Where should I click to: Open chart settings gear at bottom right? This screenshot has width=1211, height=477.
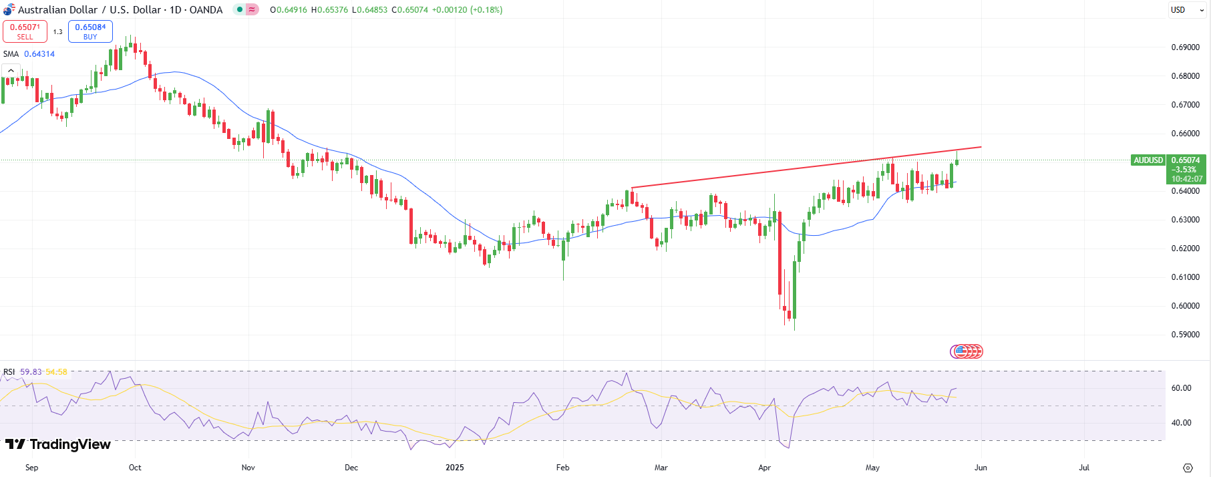click(1188, 468)
